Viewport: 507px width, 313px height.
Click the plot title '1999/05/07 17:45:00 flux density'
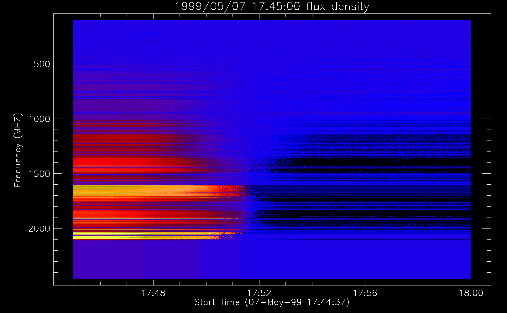click(272, 6)
